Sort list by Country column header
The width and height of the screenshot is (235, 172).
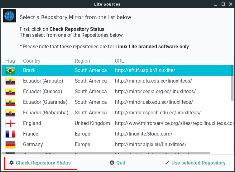[x=32, y=61]
